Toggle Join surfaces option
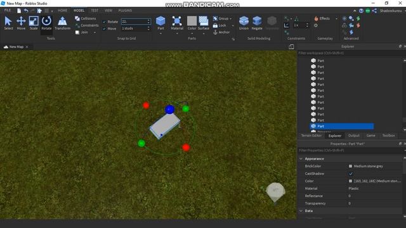Image resolution: width=406 pixels, height=228 pixels. pyautogui.click(x=82, y=32)
